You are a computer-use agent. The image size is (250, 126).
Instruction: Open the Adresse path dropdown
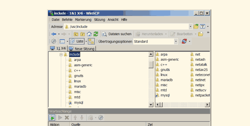[191, 27]
